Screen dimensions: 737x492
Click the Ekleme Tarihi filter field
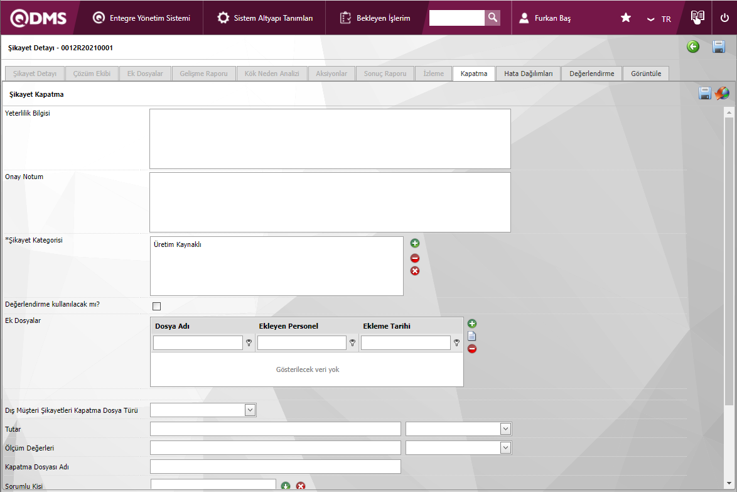click(406, 343)
